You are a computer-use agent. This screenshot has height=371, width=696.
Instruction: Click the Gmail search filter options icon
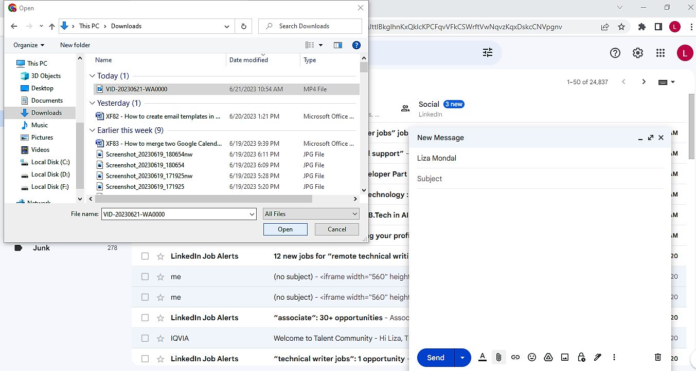[x=487, y=52]
